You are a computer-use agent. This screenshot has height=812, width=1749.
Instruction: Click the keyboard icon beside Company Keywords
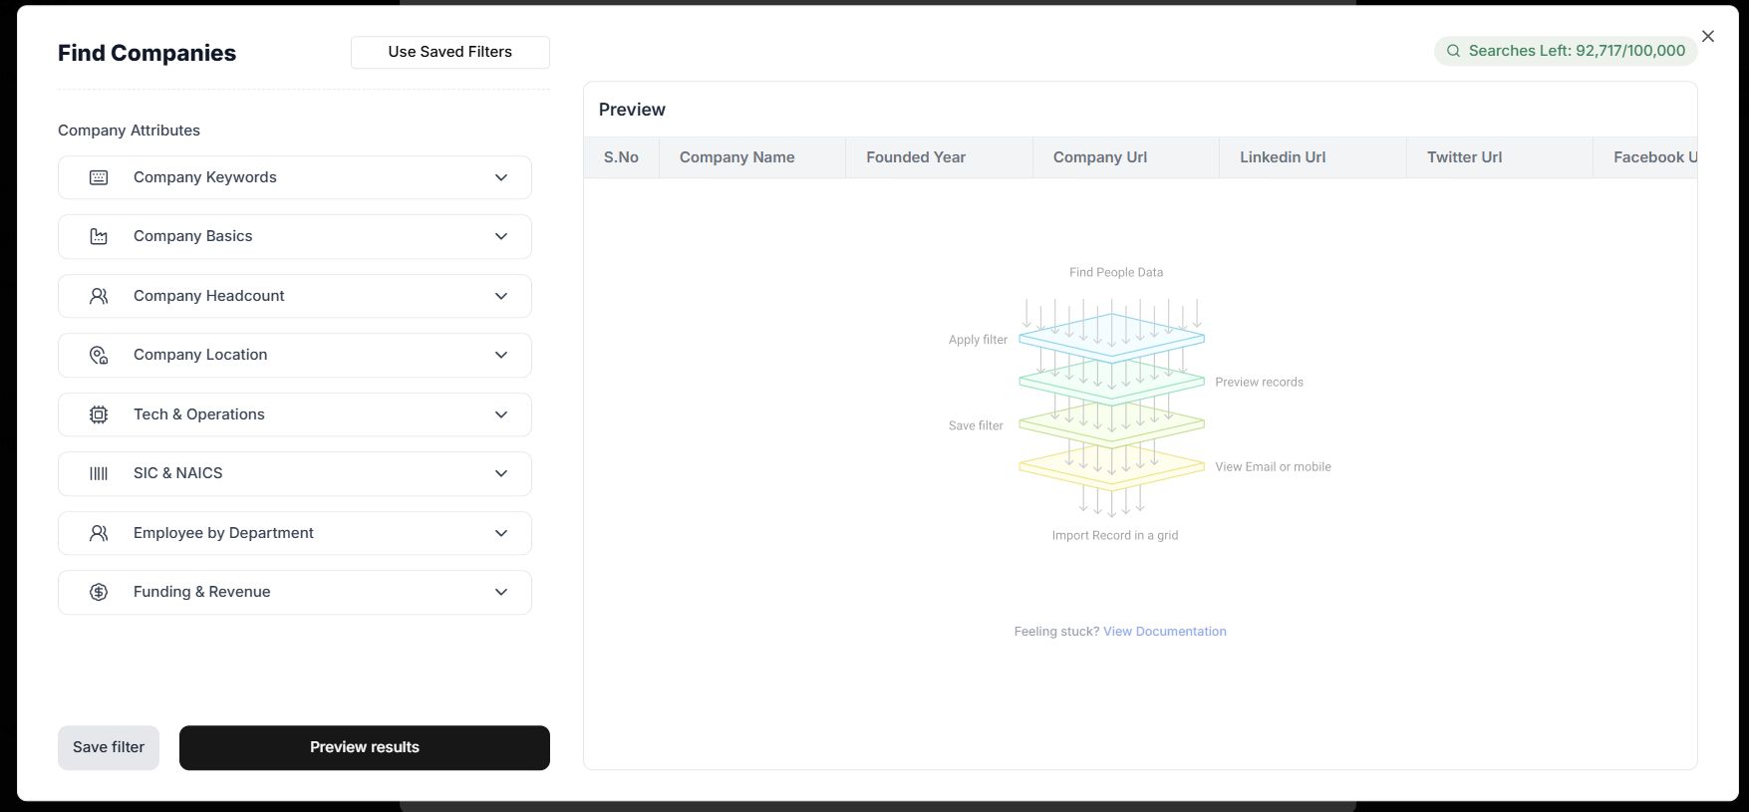point(99,177)
